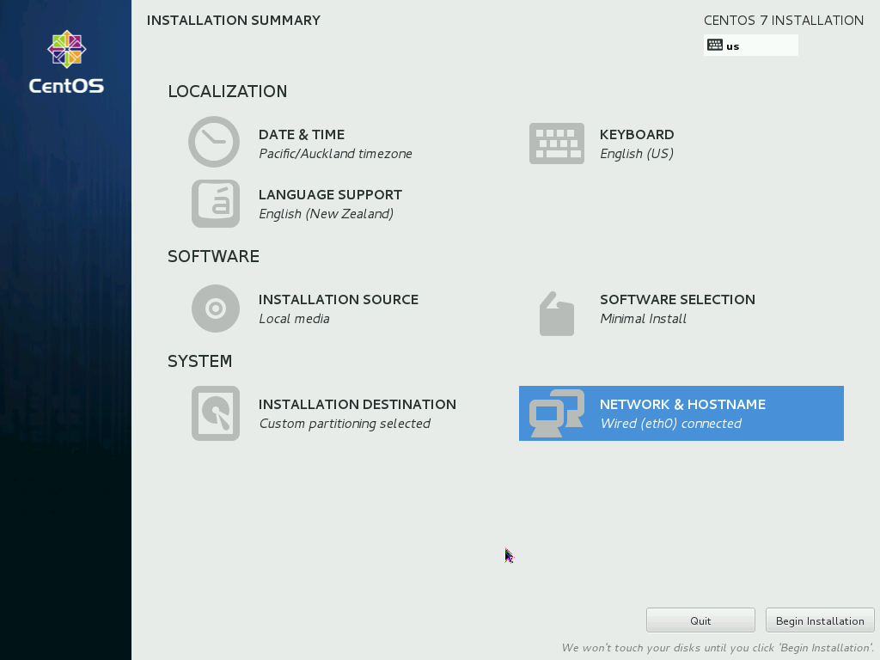Open the Software Selection package icon
880x660 pixels.
point(557,314)
